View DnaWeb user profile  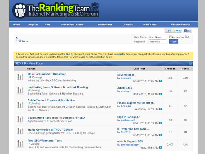point(126,132)
